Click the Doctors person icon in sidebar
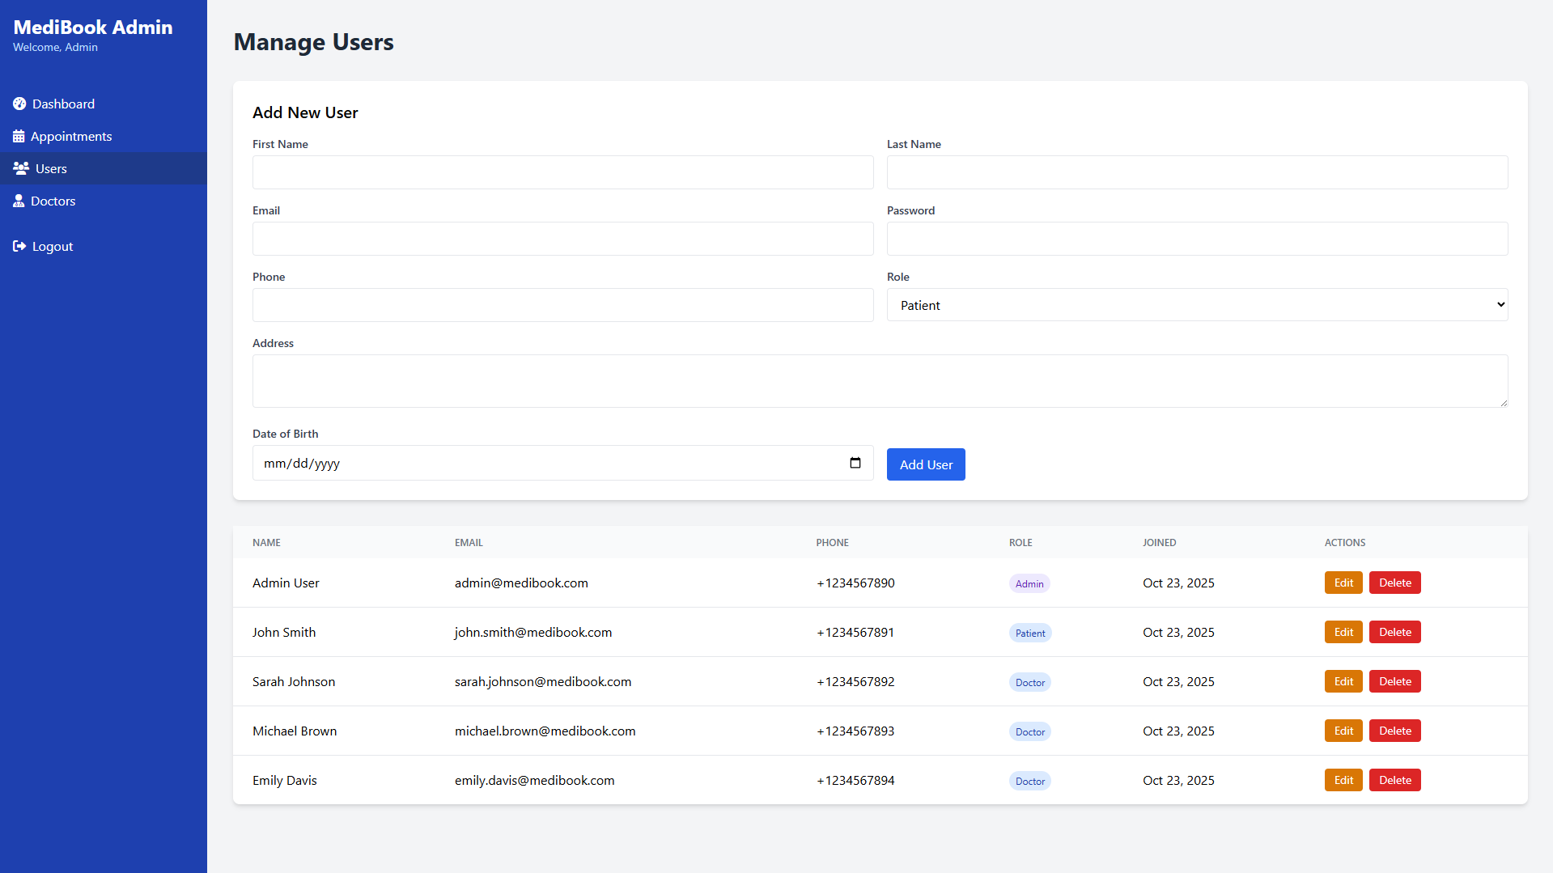This screenshot has width=1553, height=873. tap(19, 201)
